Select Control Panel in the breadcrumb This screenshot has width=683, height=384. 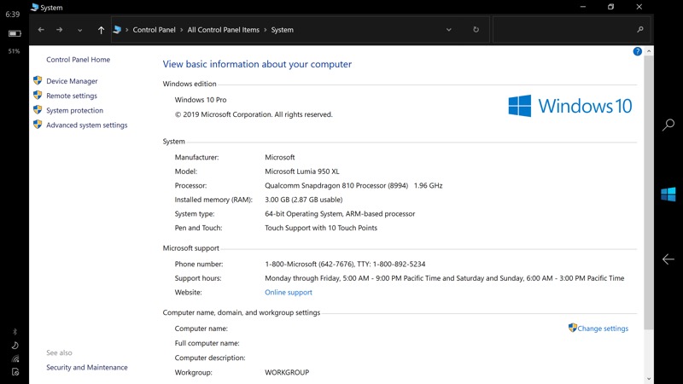155,30
